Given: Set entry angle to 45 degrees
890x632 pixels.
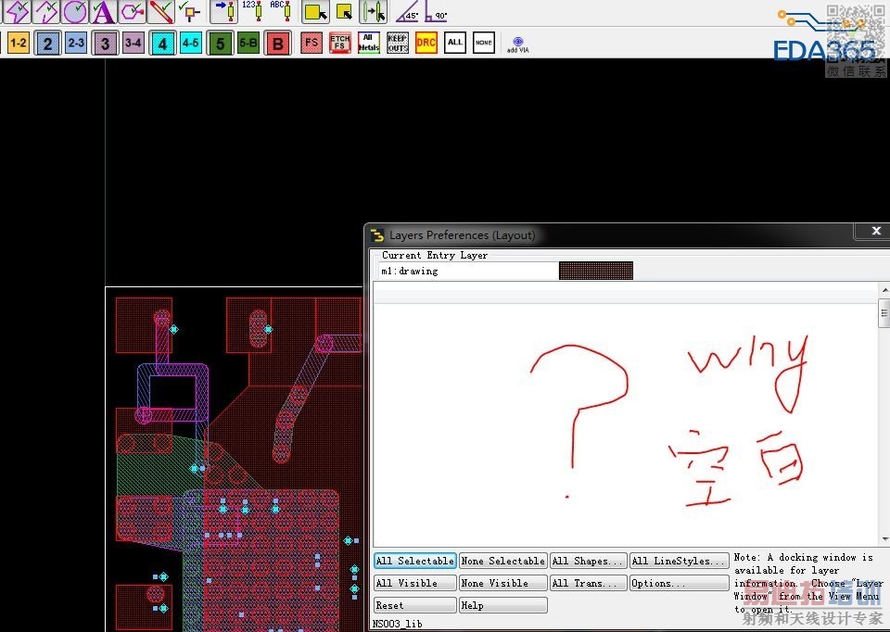Looking at the screenshot, I should click(408, 11).
